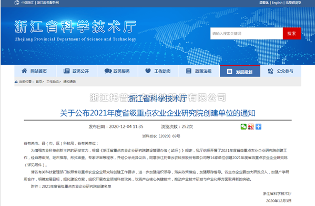Viewport: 315px width, 206px height.
Task: Click the document icon beside 政策法规
Action: pyautogui.click(x=189, y=71)
